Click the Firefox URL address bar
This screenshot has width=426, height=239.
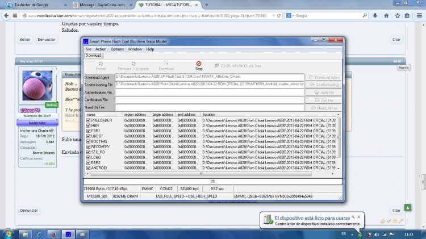(148, 16)
